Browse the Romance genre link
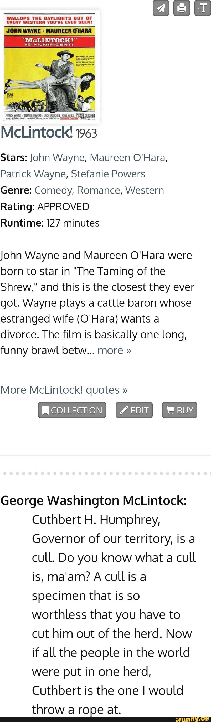 coord(98,190)
